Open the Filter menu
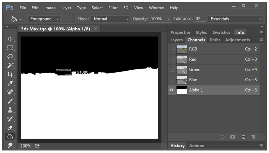The width and height of the screenshot is (269, 153). click(x=113, y=8)
